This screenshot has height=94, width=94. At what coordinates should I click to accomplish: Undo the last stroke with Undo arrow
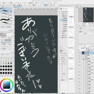click(25, 5)
